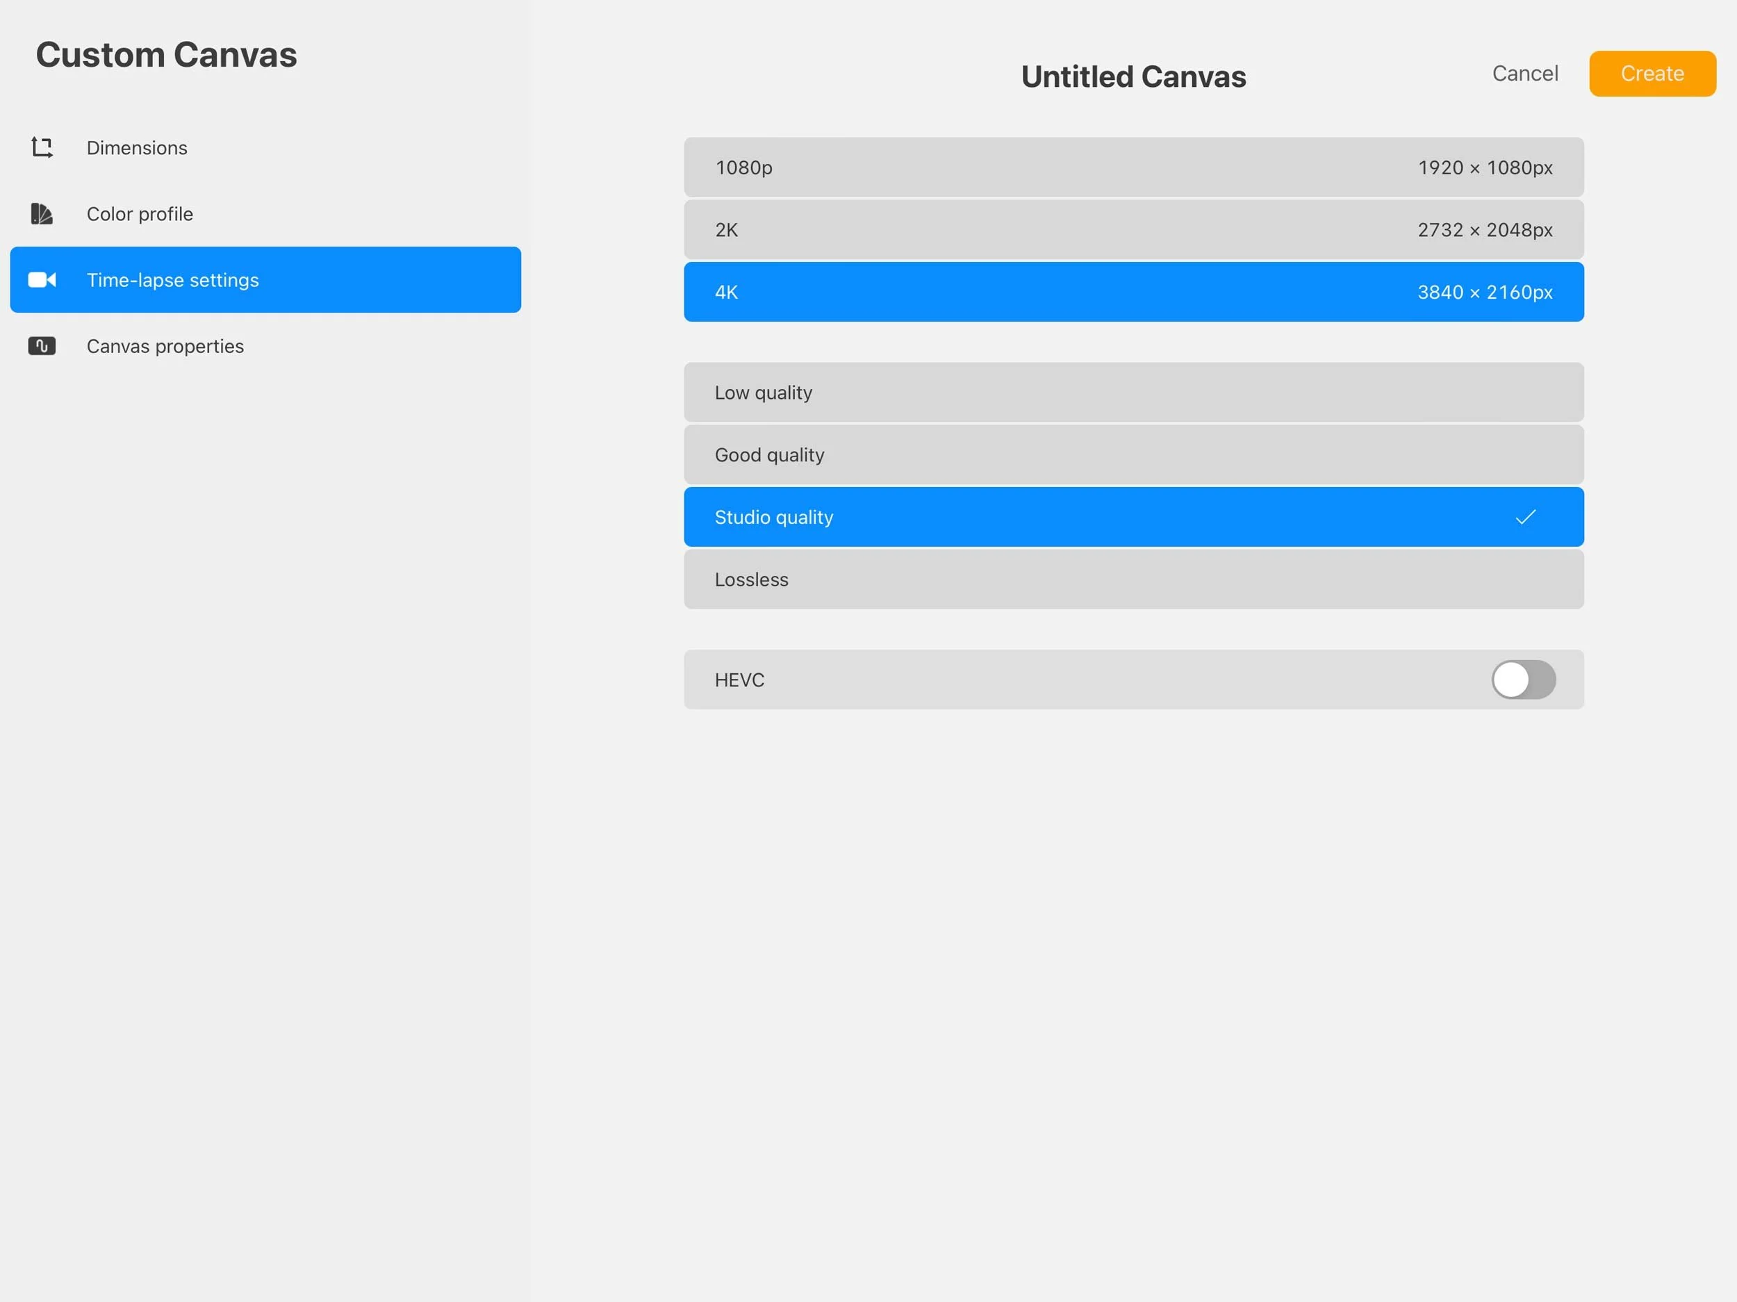Click the video camera icon for Time-lapse settings
The width and height of the screenshot is (1737, 1302).
(x=42, y=279)
